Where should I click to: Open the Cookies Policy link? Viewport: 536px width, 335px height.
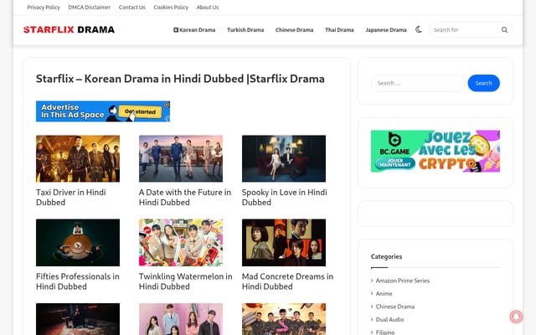pos(171,8)
